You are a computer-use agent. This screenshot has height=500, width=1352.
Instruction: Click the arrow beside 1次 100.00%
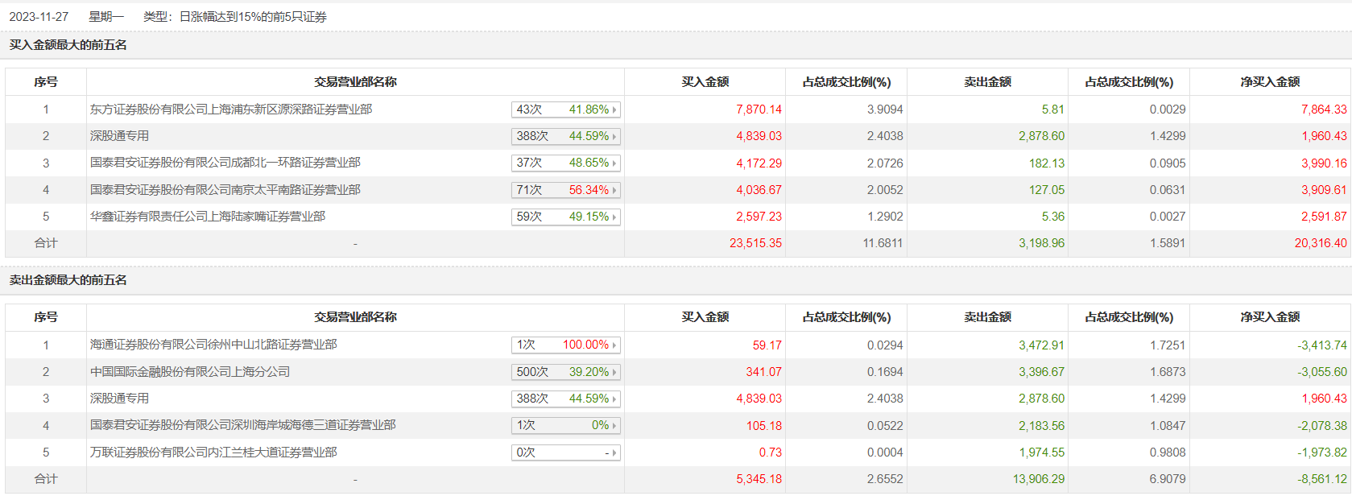[x=614, y=345]
